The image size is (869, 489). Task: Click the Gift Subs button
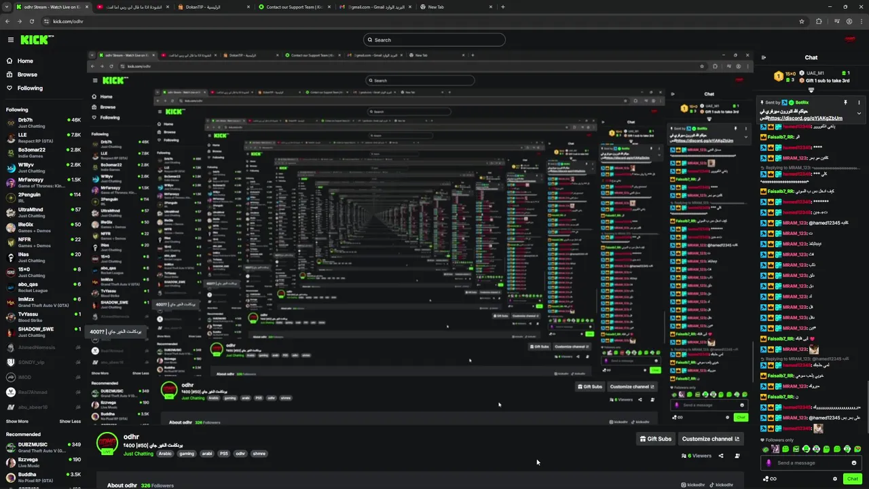(656, 439)
